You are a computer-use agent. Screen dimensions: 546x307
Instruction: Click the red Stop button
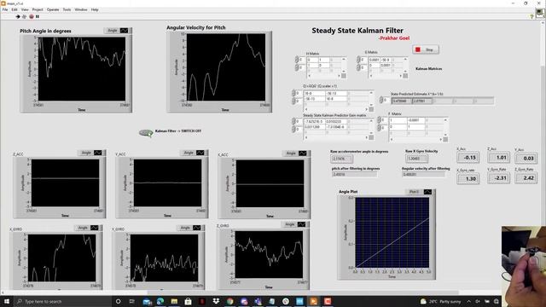point(426,49)
